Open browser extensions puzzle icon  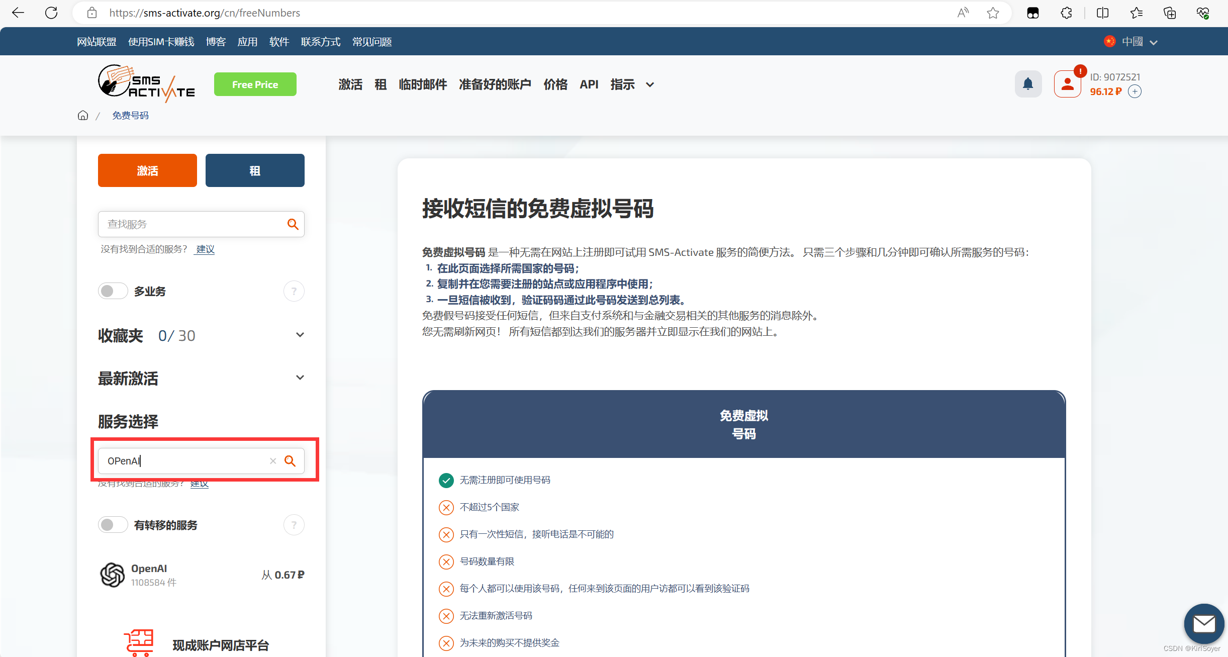pos(1067,13)
